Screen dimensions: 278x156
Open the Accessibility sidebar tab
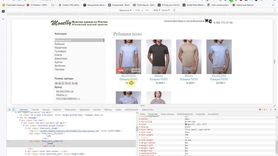(x=213, y=114)
